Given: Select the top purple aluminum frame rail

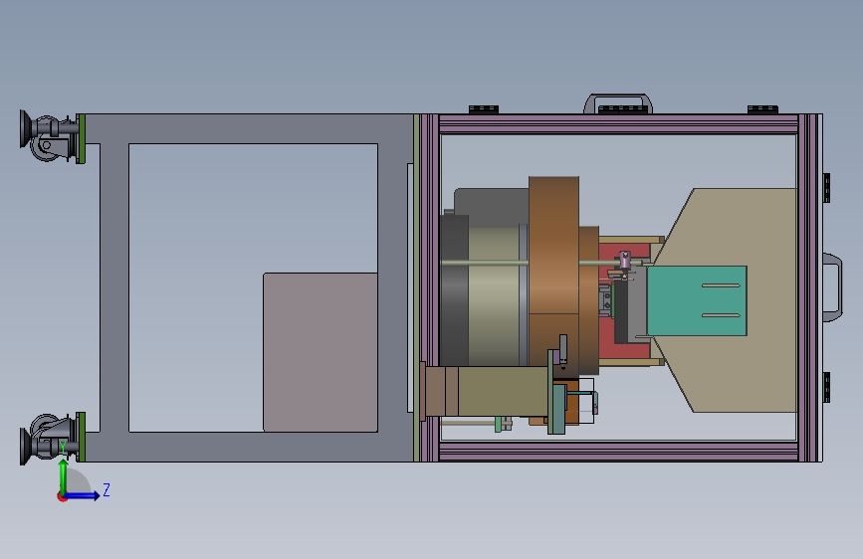Looking at the screenshot, I should 618,123.
